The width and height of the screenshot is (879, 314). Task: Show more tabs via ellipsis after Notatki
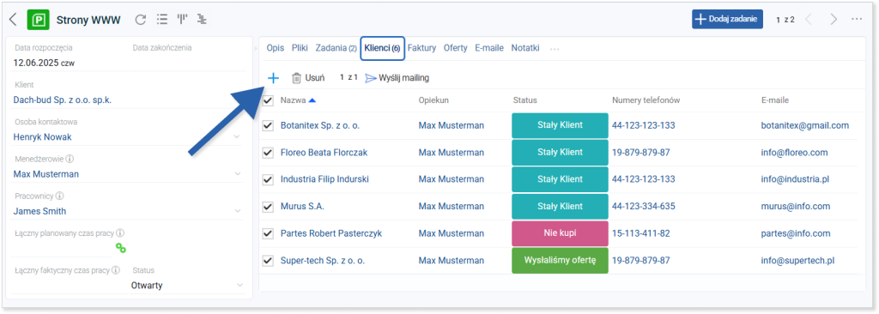point(555,49)
